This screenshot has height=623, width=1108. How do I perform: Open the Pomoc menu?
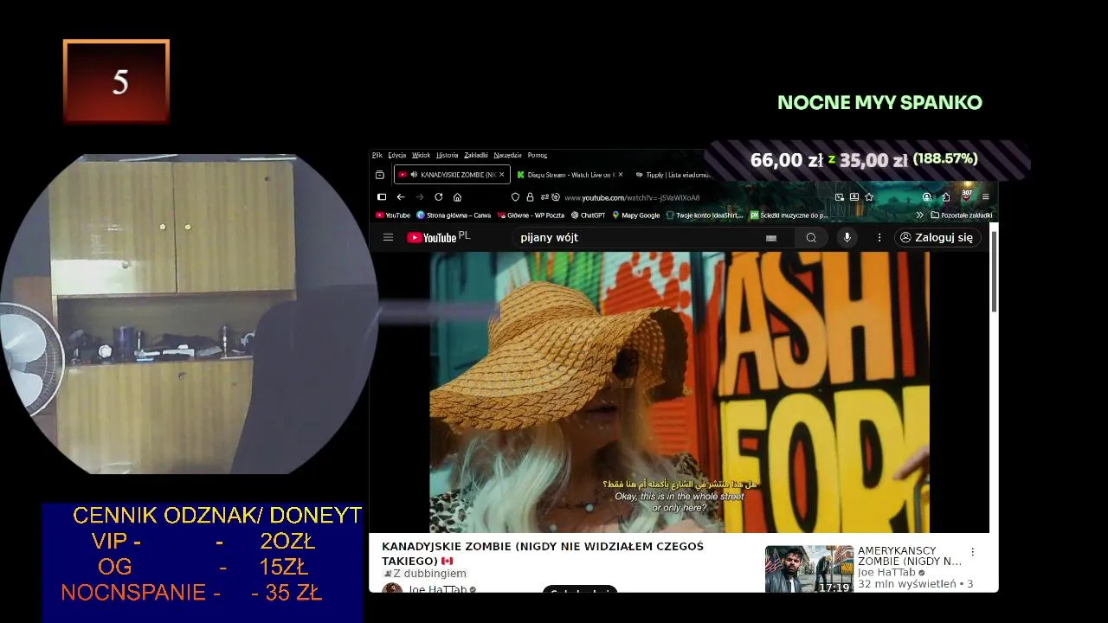click(538, 155)
